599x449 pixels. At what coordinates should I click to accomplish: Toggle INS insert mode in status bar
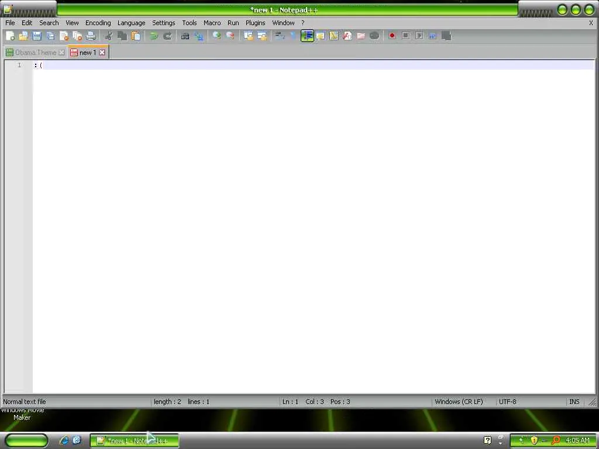(x=574, y=402)
